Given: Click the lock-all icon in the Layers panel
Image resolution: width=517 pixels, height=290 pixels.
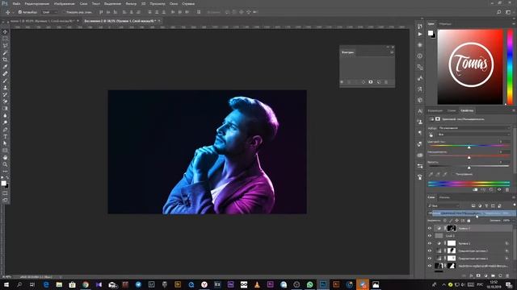Looking at the screenshot, I should [x=469, y=221].
